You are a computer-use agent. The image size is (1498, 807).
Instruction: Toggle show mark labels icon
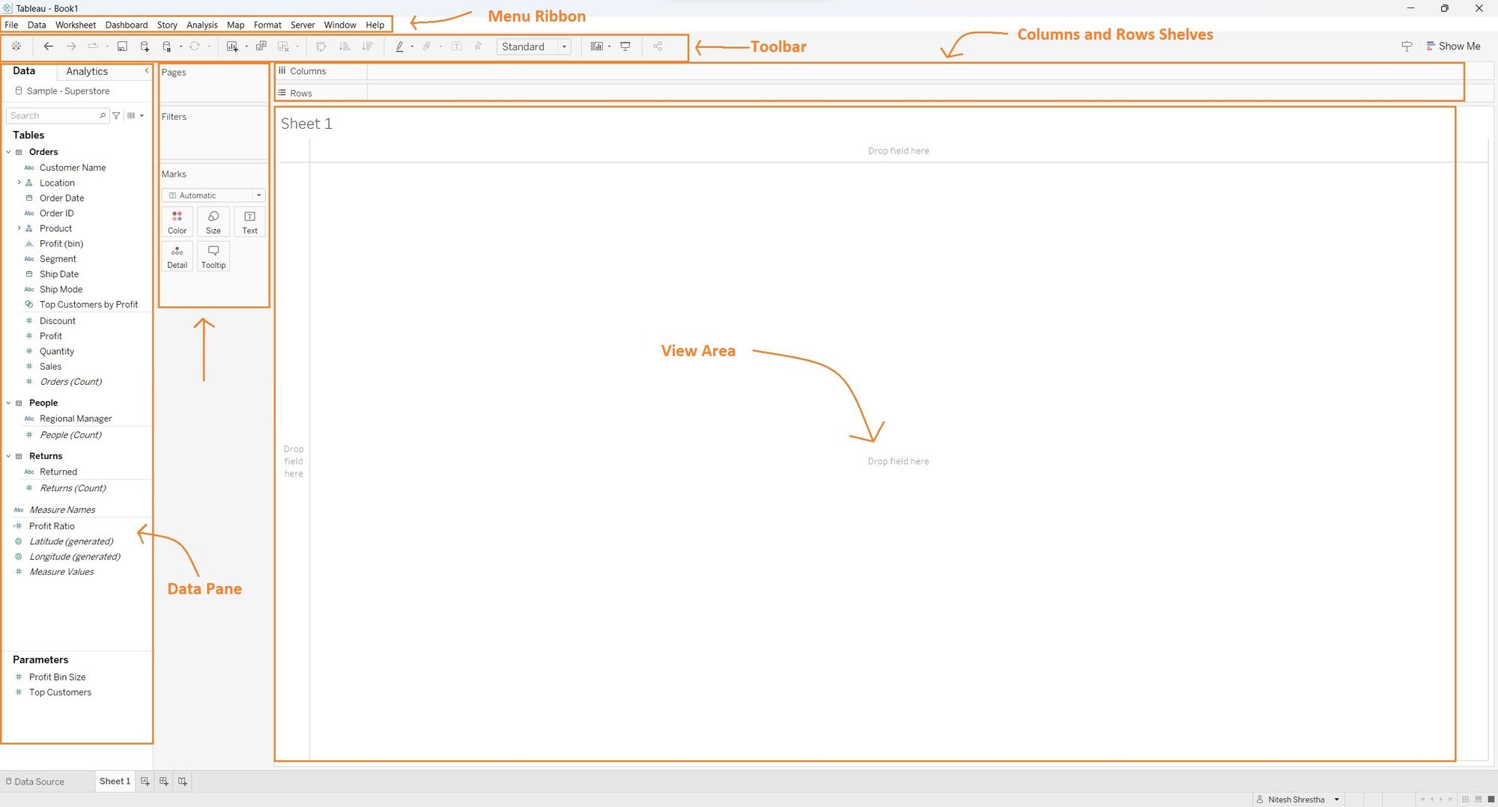(x=457, y=46)
